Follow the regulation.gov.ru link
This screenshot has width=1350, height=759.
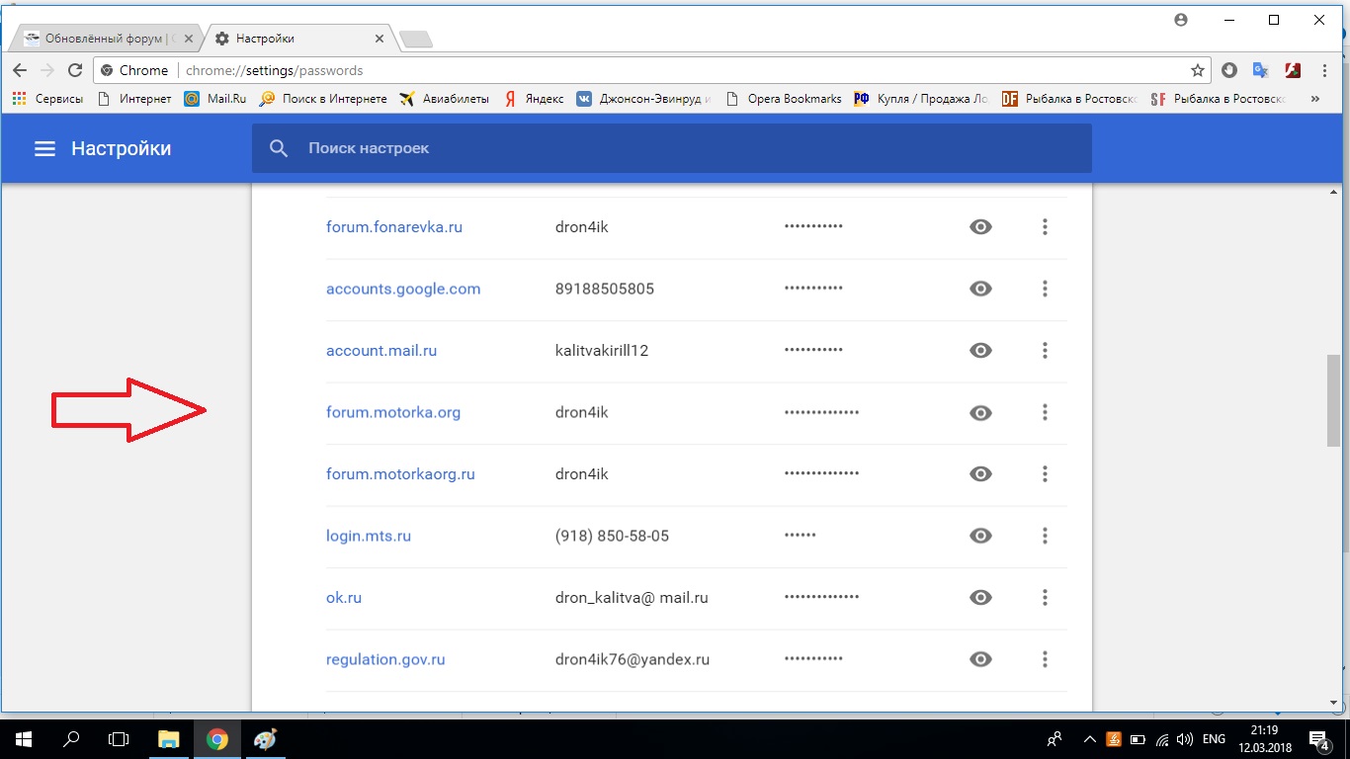point(385,659)
